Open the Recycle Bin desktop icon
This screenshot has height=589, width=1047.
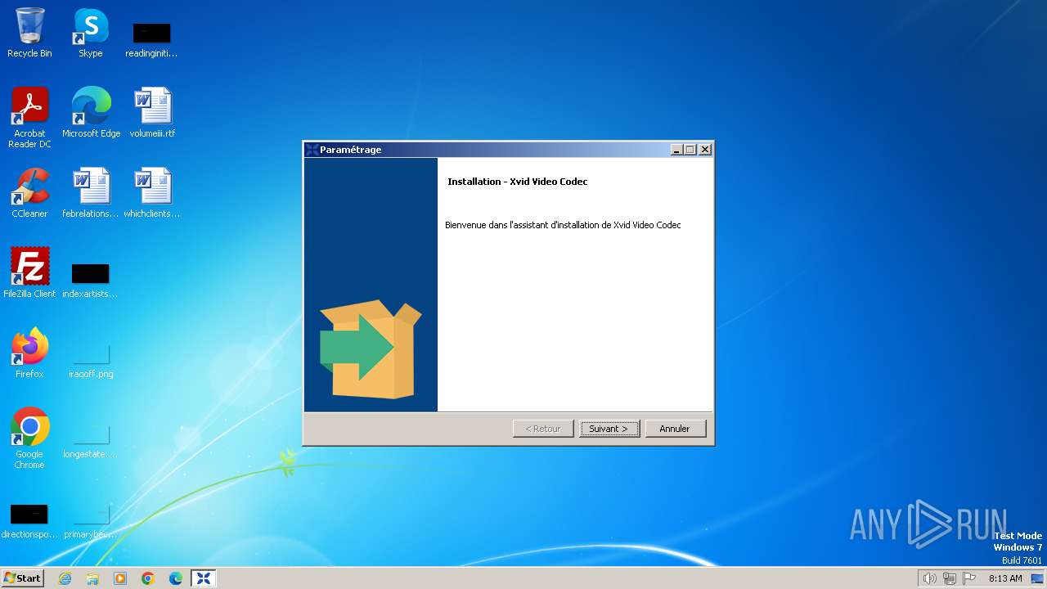click(x=29, y=33)
